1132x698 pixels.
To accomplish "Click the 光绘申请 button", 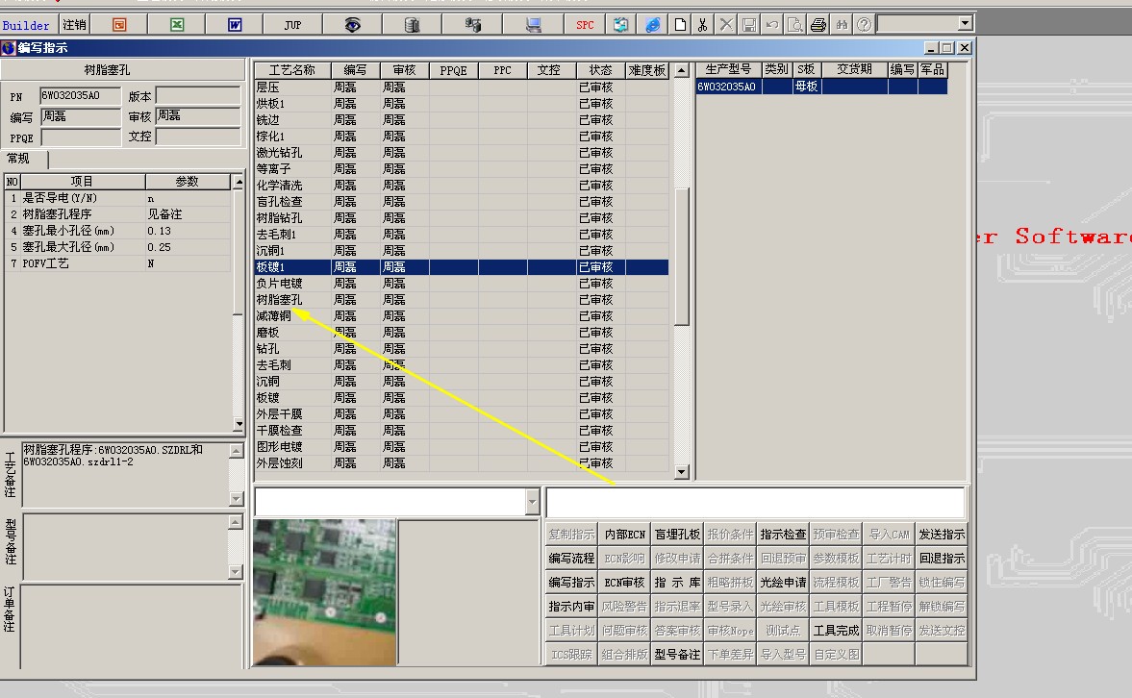I will (x=783, y=582).
